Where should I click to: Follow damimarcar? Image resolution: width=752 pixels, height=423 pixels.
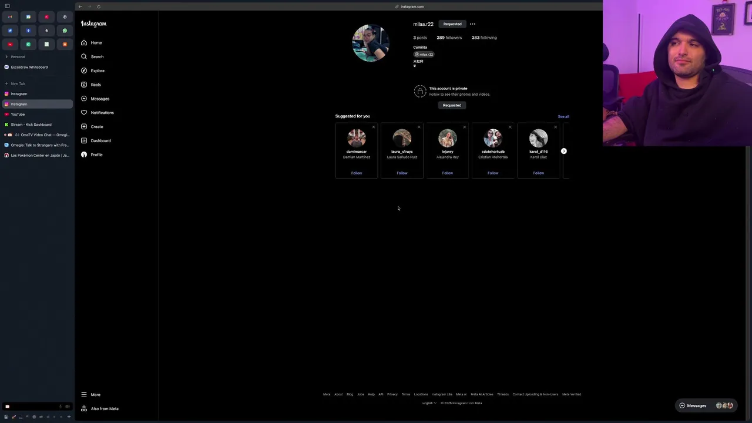(x=357, y=173)
